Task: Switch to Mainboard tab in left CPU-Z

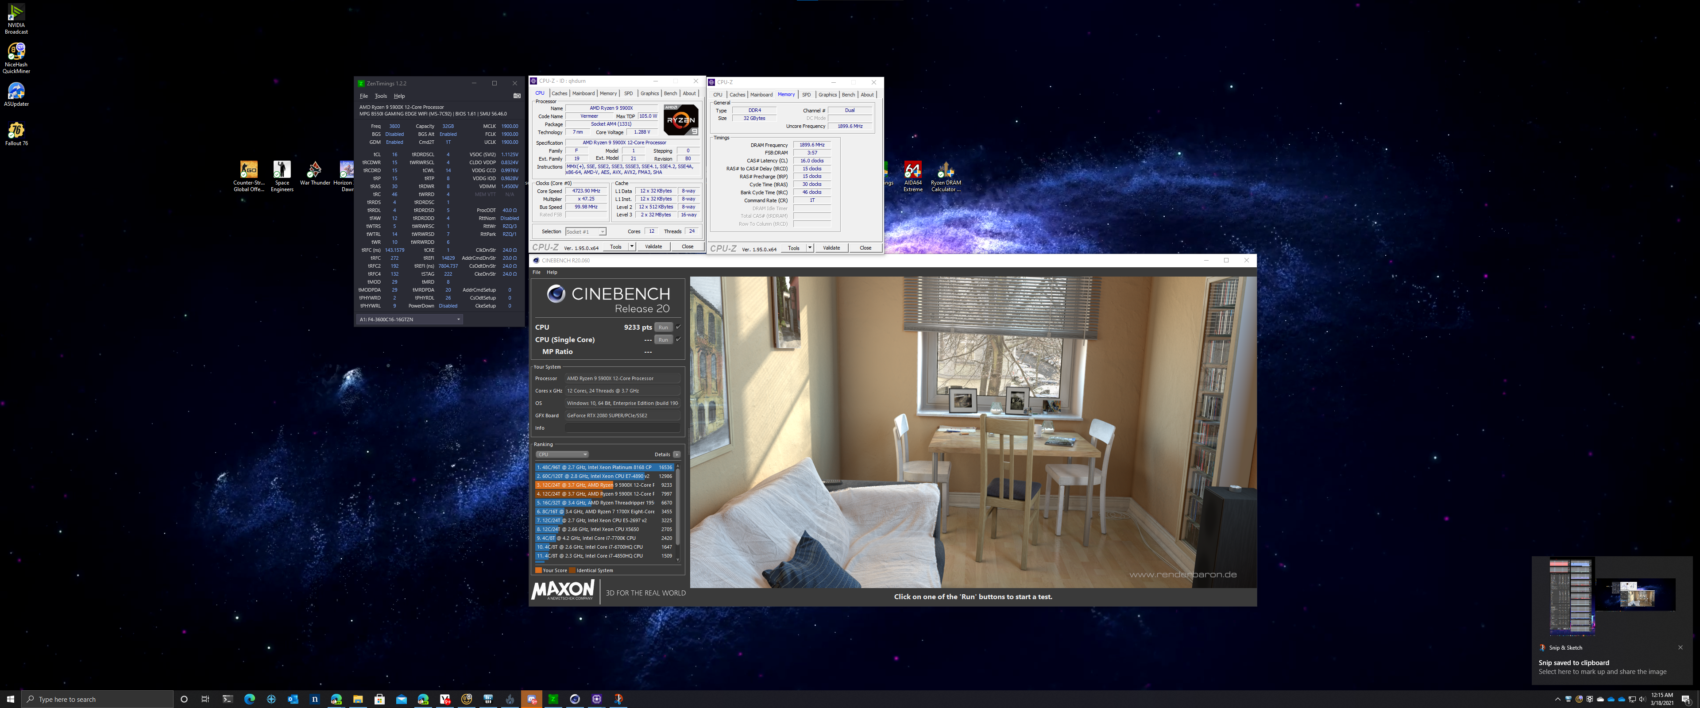Action: point(583,93)
